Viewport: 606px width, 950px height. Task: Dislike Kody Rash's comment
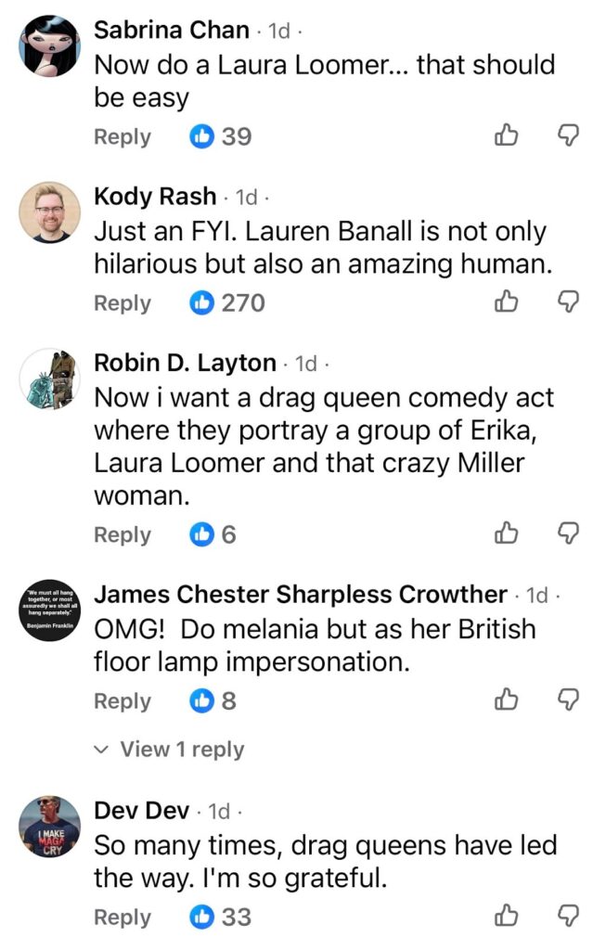(567, 302)
